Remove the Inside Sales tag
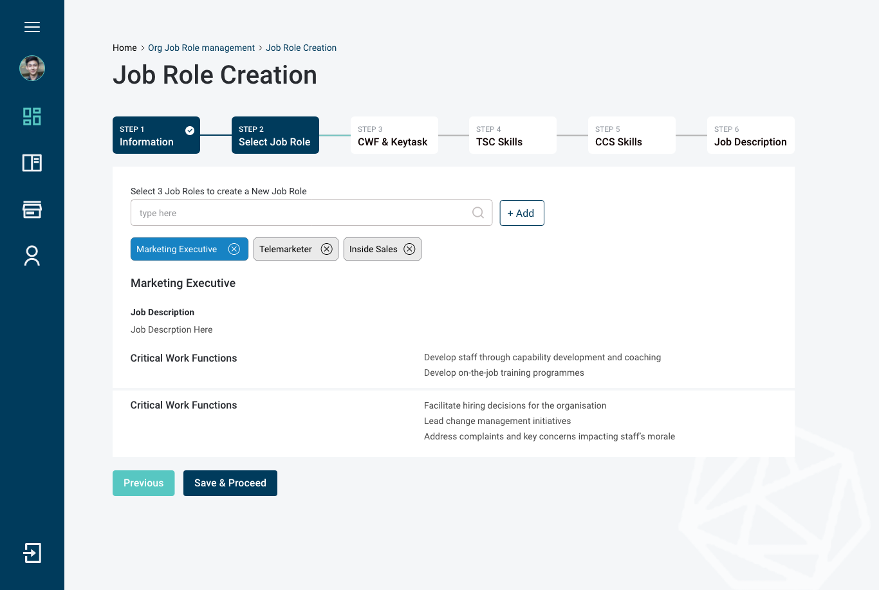This screenshot has width=879, height=590. point(409,249)
